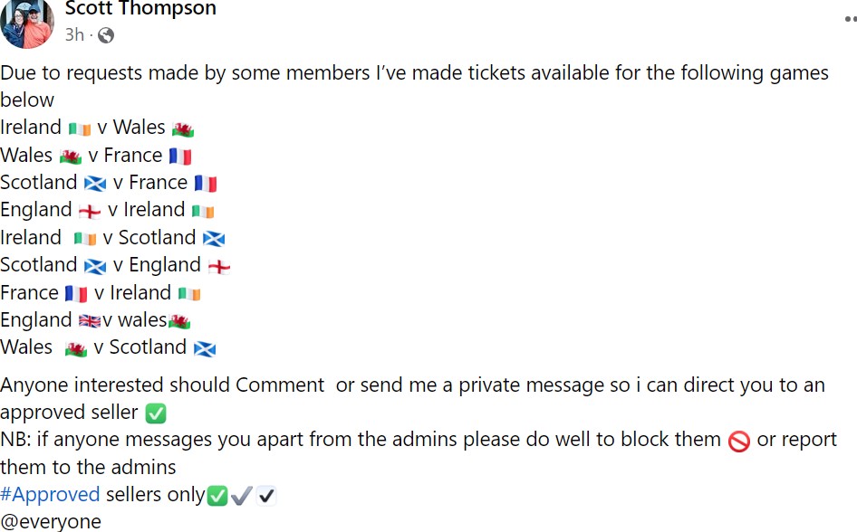Click the grey check mark emoji
The width and height of the screenshot is (857, 532).
click(241, 496)
